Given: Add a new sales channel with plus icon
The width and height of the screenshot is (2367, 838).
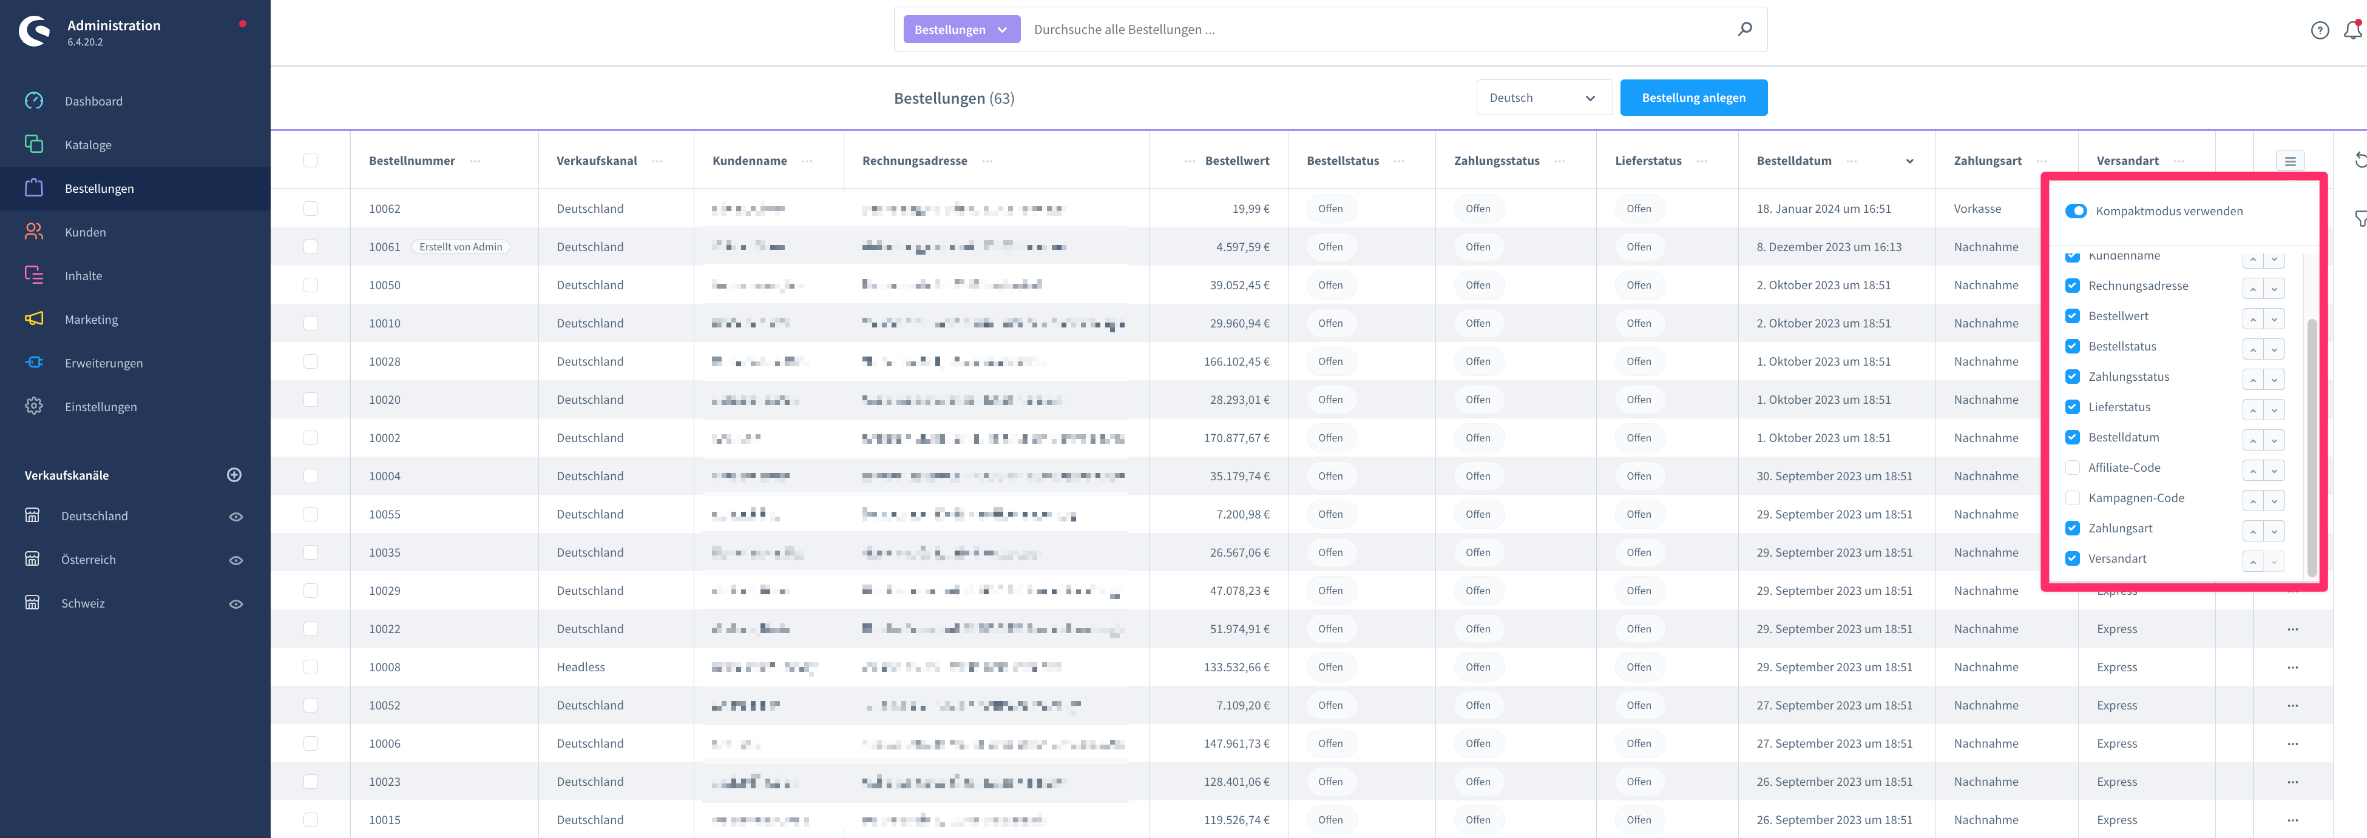Looking at the screenshot, I should tap(234, 475).
